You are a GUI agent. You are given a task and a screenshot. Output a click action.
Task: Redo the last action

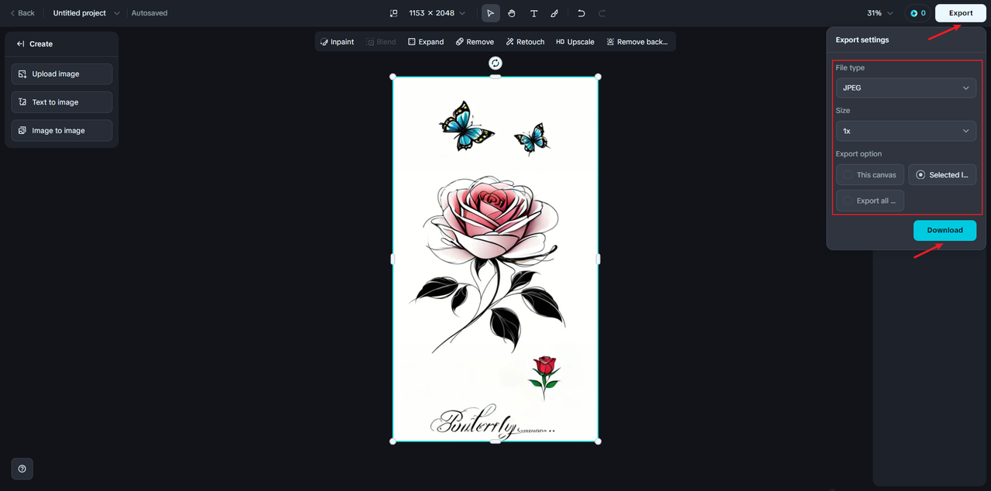coord(602,13)
